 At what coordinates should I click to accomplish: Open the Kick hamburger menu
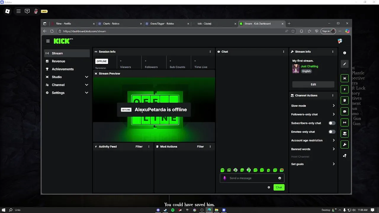(x=48, y=41)
